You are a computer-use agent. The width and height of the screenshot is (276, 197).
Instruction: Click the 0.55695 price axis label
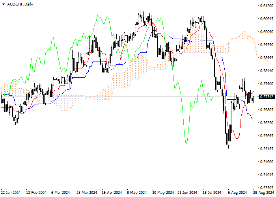click(x=267, y=136)
